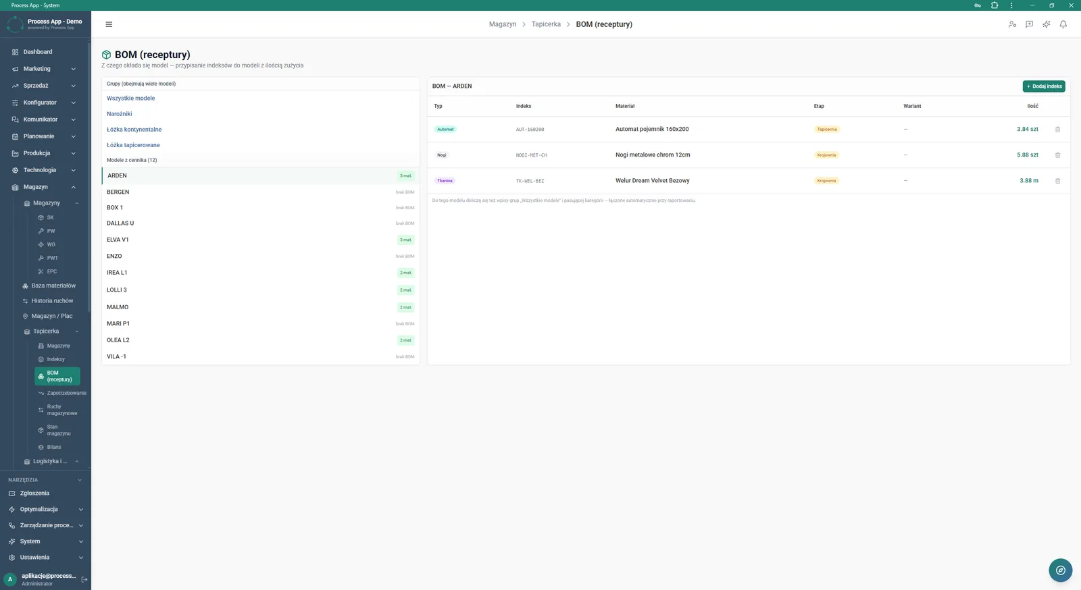The width and height of the screenshot is (1081, 590).
Task: Click the Dodaj indeks button
Action: [x=1044, y=86]
